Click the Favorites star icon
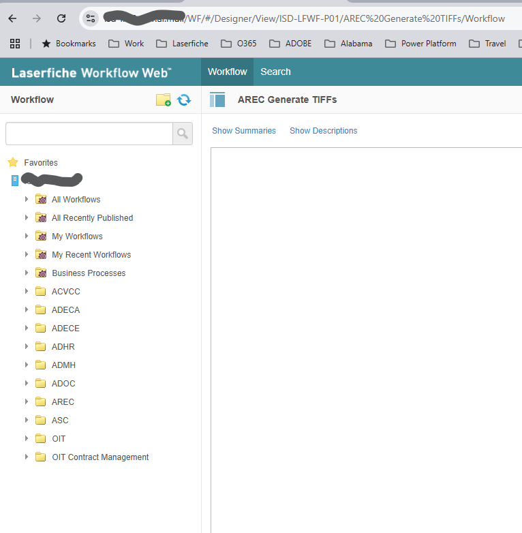This screenshot has width=522, height=533. pyautogui.click(x=13, y=162)
